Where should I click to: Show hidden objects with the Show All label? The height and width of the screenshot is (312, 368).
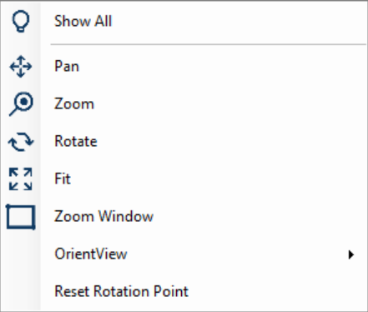point(83,21)
